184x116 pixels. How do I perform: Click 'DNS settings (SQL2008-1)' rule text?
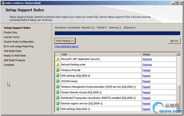tap(75, 109)
